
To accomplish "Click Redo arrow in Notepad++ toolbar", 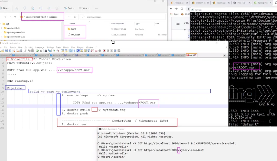I will coord(41,51).
